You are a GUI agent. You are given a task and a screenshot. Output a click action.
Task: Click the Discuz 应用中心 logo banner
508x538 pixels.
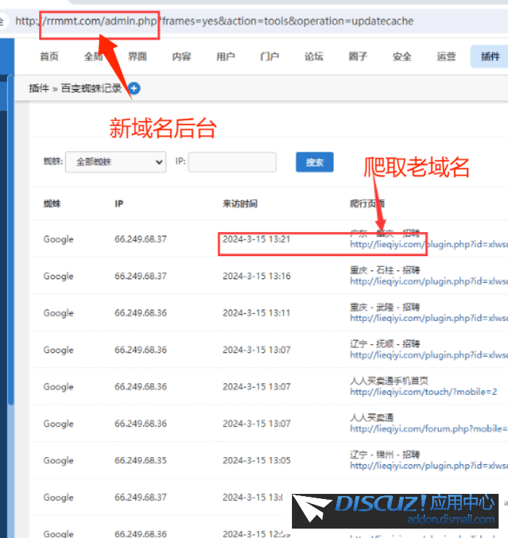coord(400,511)
